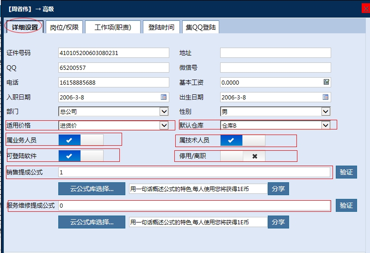
Task: Click the empty 微信号 input field
Action: click(276, 68)
